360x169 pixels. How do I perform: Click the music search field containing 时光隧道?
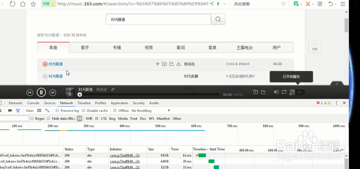tap(158, 19)
